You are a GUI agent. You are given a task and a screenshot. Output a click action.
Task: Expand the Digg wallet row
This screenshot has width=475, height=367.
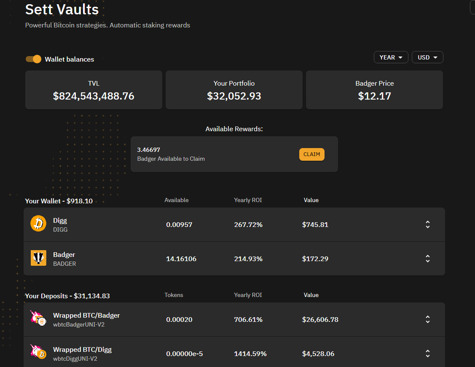427,224
